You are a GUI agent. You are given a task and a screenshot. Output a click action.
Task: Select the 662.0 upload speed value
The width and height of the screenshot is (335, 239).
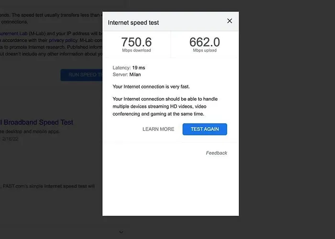(204, 42)
